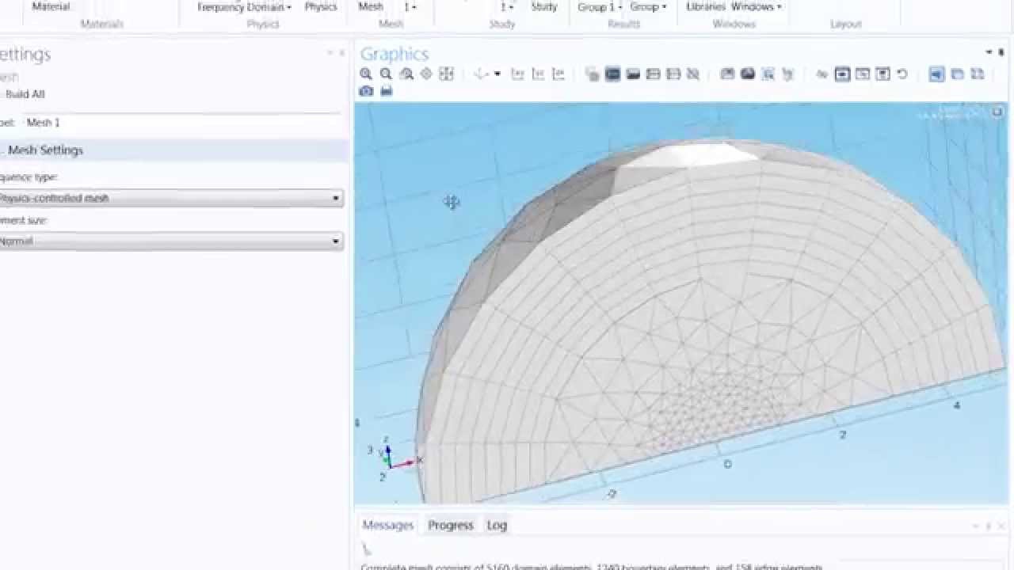Open Libraries from the Windows group
The image size is (1014, 570).
click(x=705, y=6)
